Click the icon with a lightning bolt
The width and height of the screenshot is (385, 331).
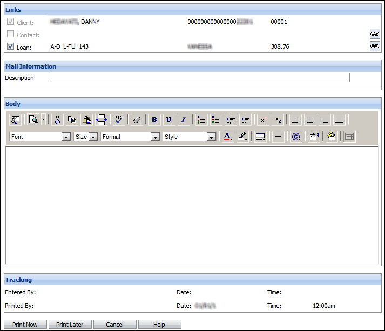coord(332,137)
